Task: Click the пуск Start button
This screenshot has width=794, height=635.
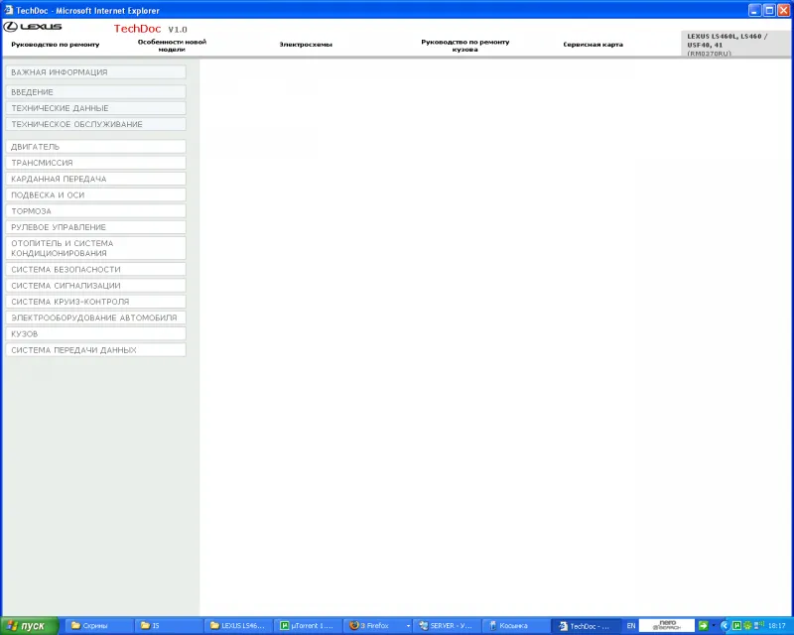Action: (30, 626)
